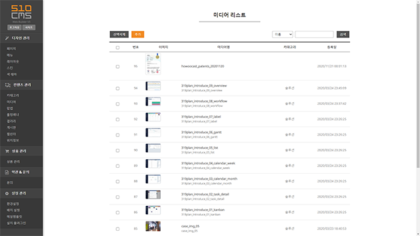Open 색 테마 in the sidebar
The height and width of the screenshot is (236, 420).
click(12, 74)
